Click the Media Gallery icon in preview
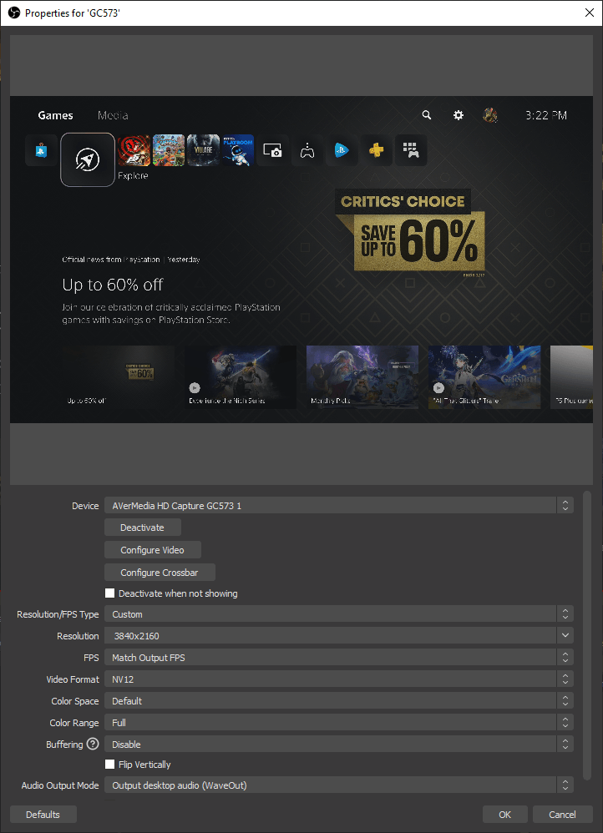Viewport: 603px width, 833px height. click(272, 151)
